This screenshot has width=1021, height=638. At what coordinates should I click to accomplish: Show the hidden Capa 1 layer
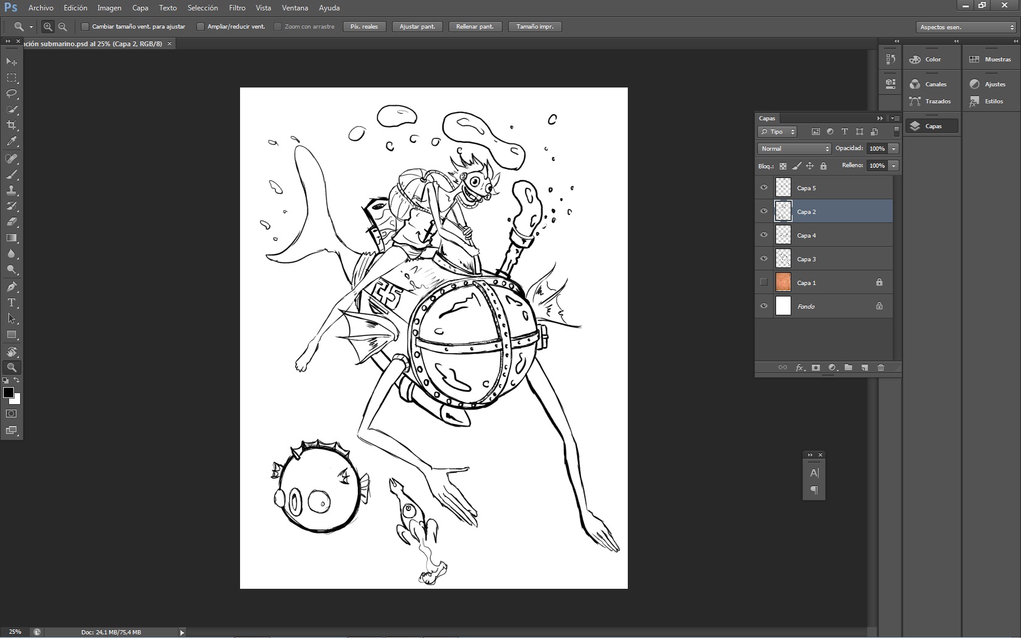[x=764, y=283]
